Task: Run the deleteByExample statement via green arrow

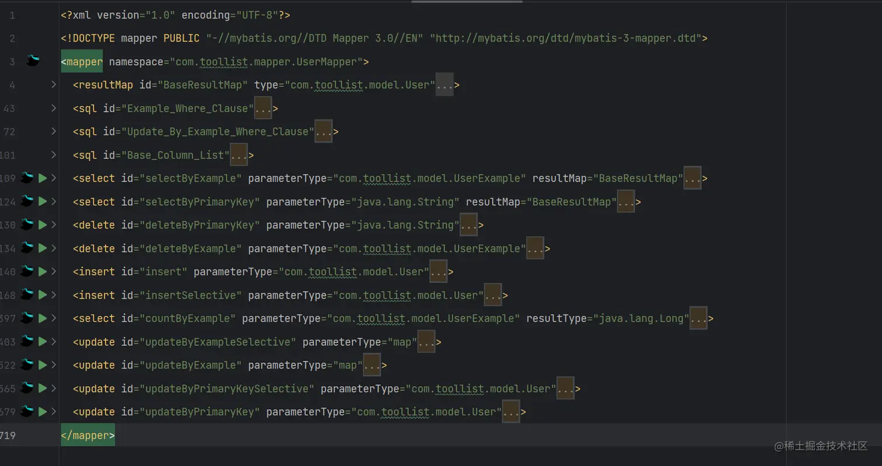Action: tap(42, 248)
